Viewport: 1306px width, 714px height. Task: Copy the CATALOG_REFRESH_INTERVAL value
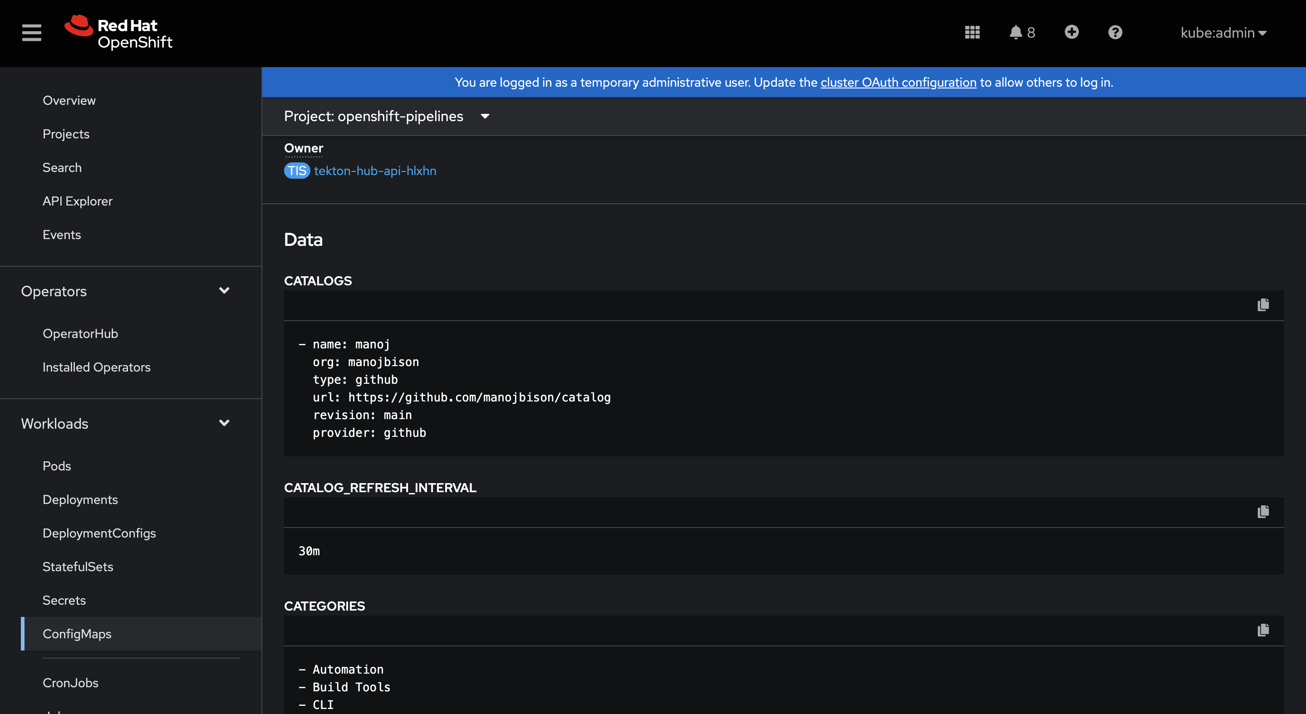[1263, 511]
